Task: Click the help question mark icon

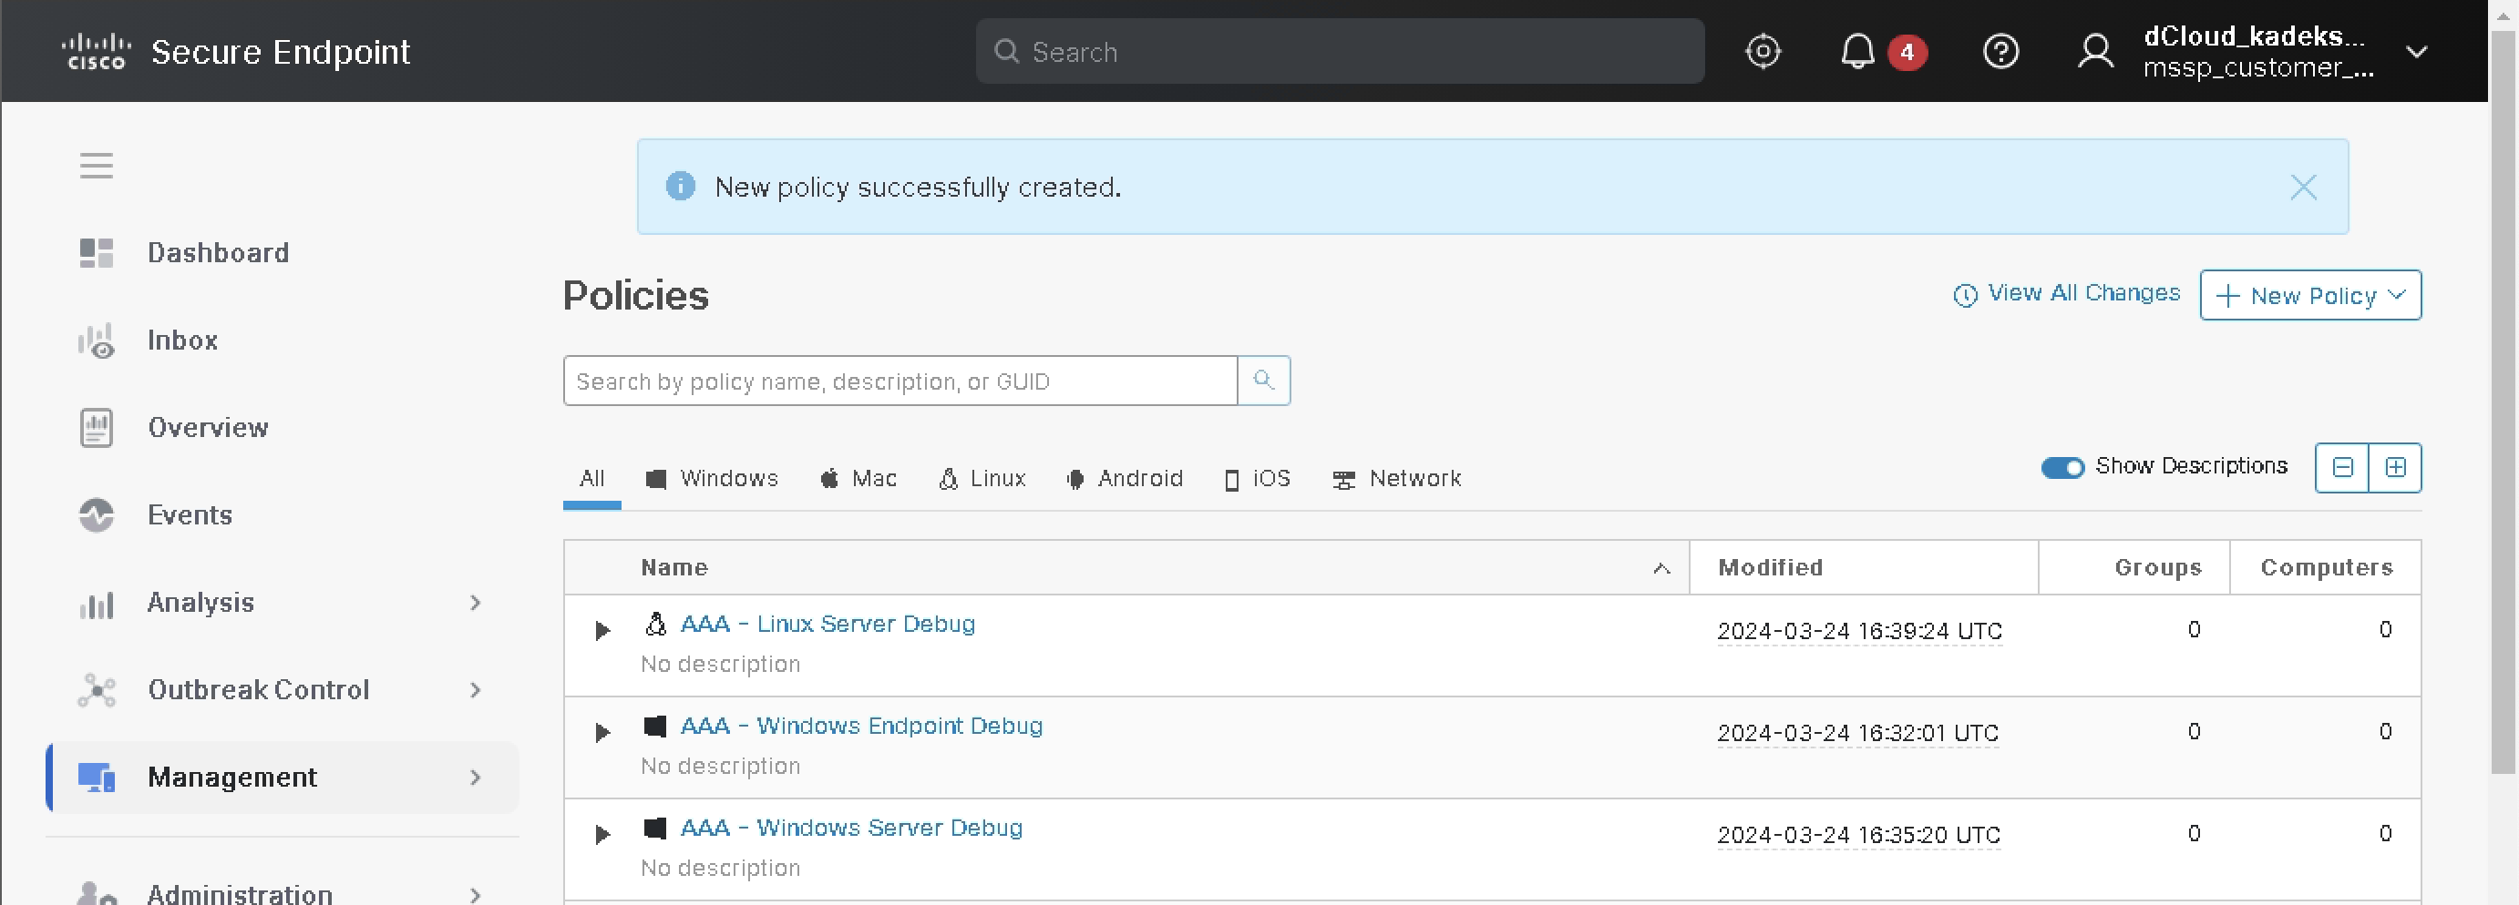Action: pos(2000,51)
